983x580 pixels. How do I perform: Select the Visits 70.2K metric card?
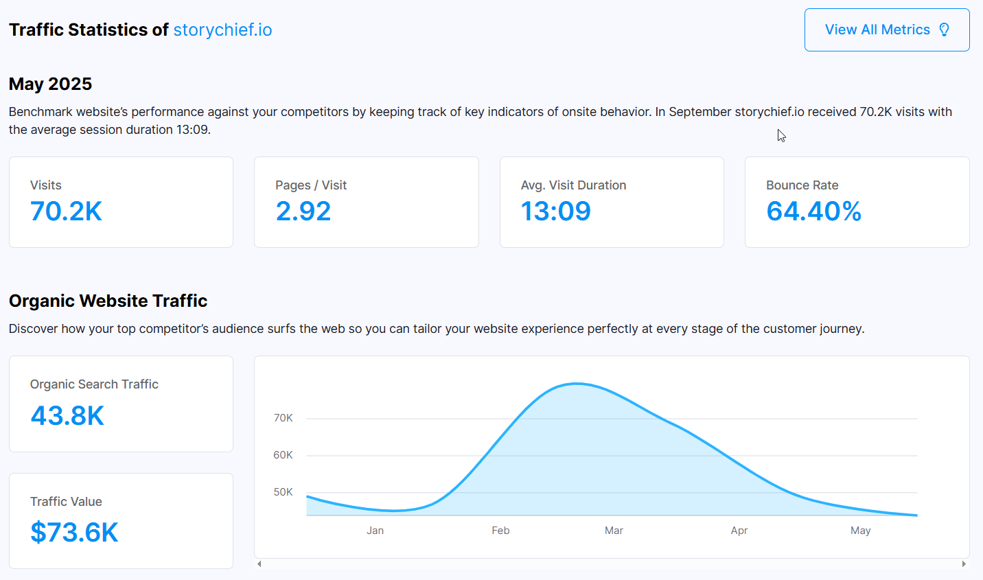pos(121,202)
